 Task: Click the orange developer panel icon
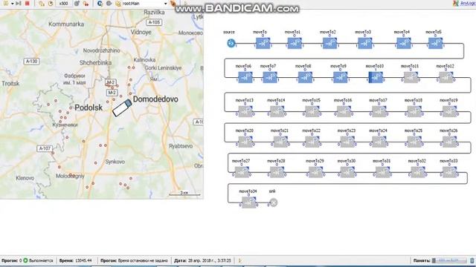[173, 4]
